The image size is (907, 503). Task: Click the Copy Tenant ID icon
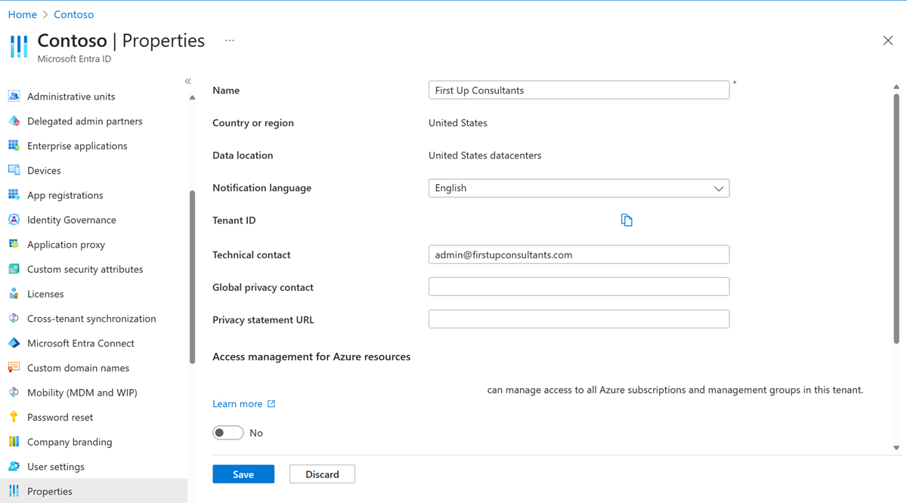[x=627, y=220]
